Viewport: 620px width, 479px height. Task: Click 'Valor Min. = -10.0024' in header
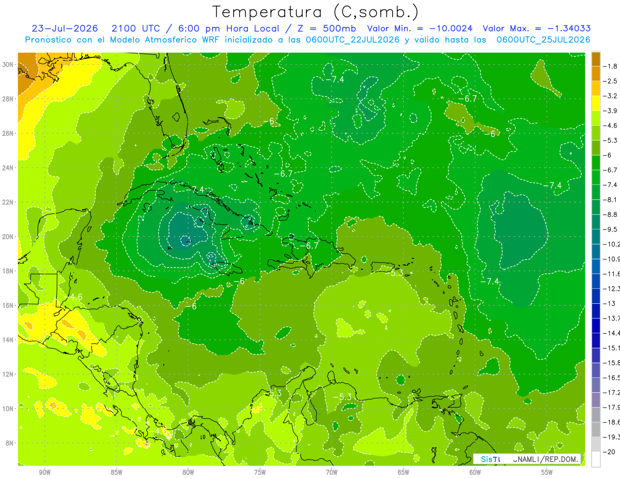tap(420, 28)
